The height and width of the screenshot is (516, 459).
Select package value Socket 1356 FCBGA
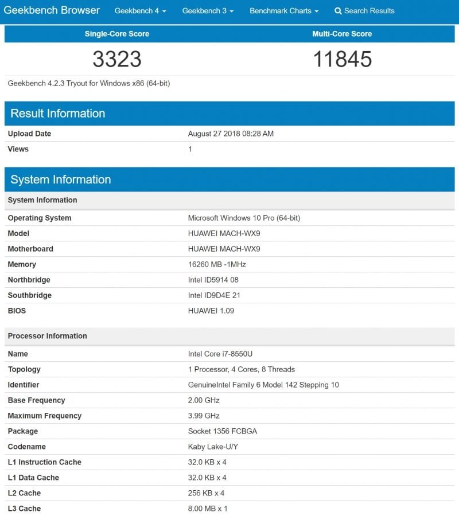(x=223, y=431)
